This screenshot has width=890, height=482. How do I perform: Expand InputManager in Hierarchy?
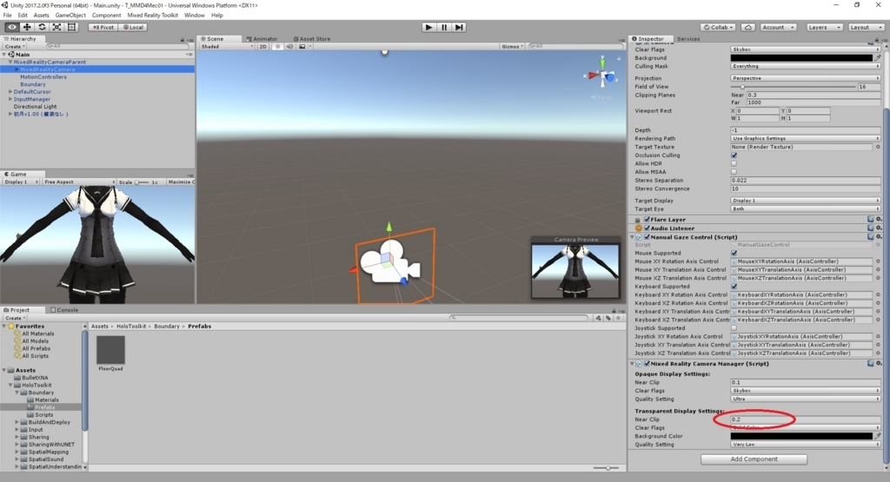coord(10,99)
